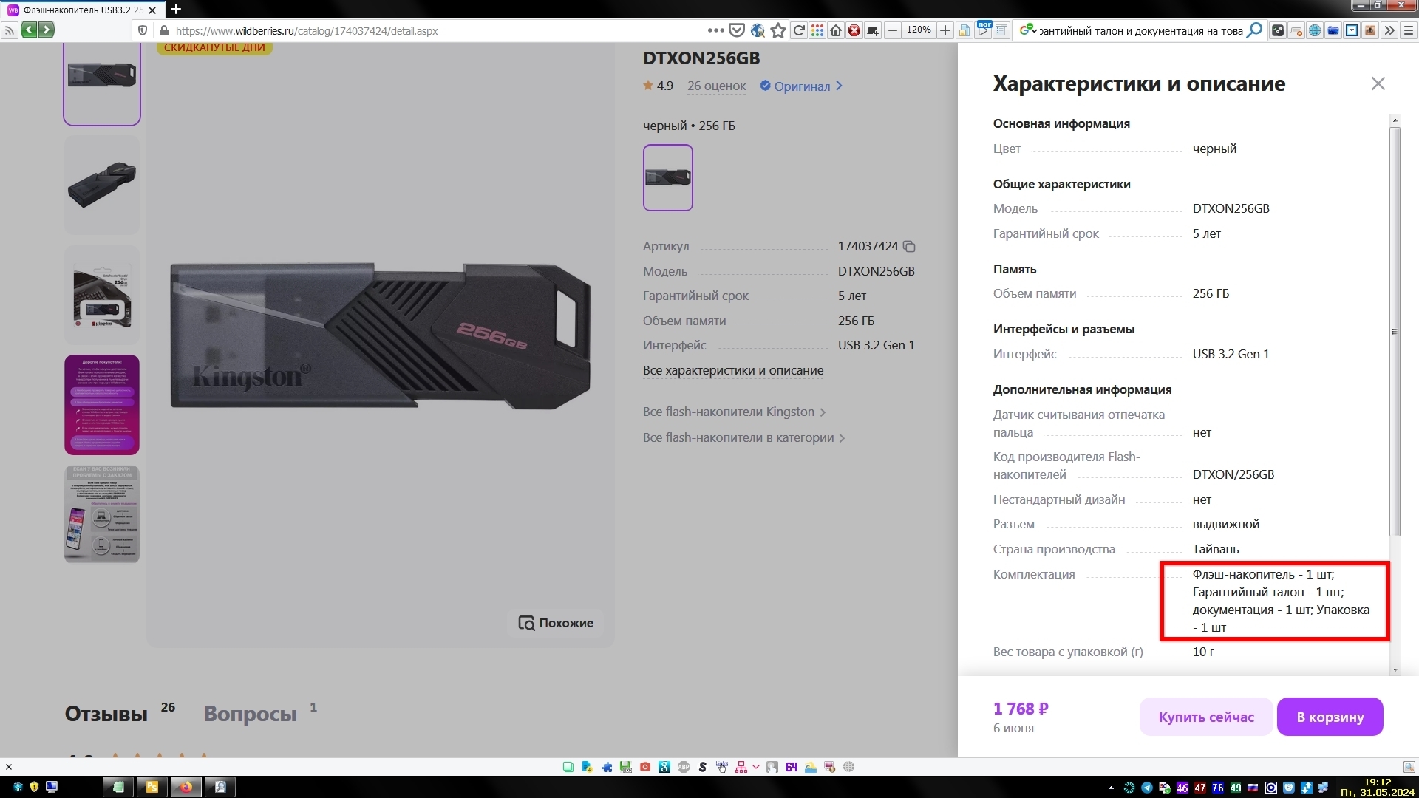The height and width of the screenshot is (798, 1419).
Task: Close the bottom addon bar
Action: 9,767
